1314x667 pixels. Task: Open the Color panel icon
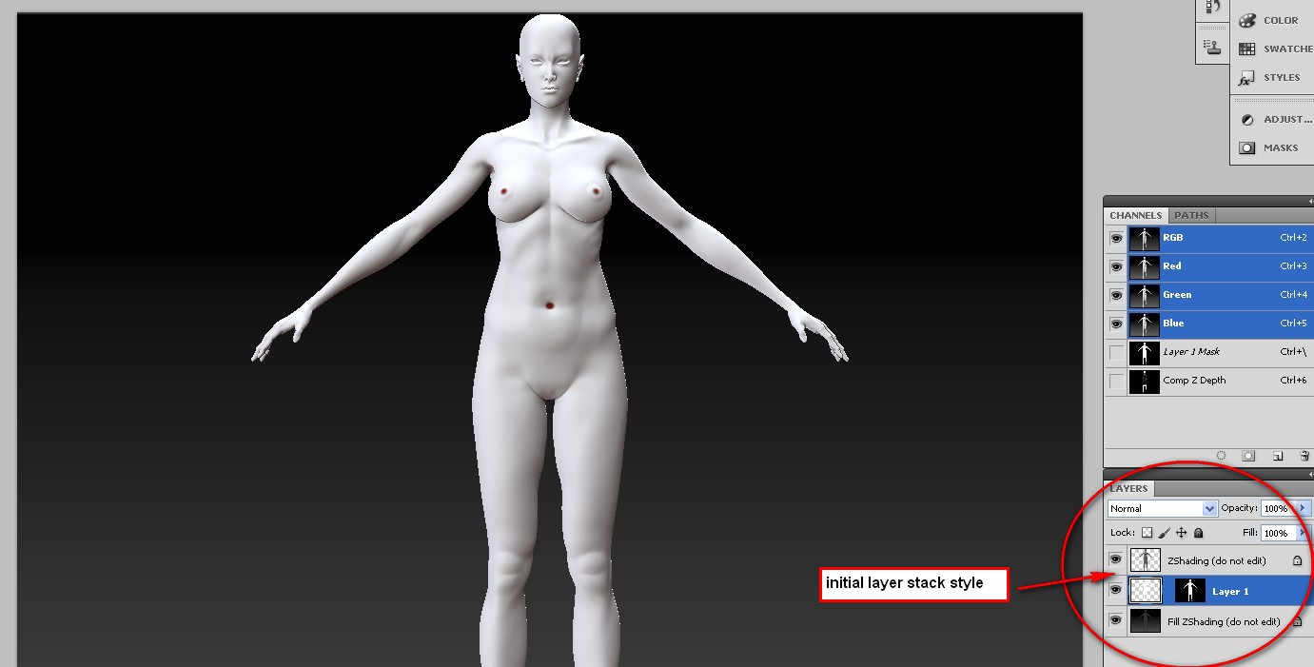point(1246,20)
